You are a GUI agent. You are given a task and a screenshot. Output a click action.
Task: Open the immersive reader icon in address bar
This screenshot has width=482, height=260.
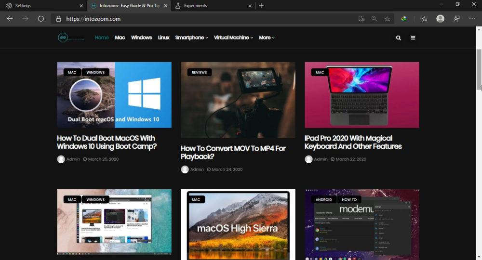(361, 19)
